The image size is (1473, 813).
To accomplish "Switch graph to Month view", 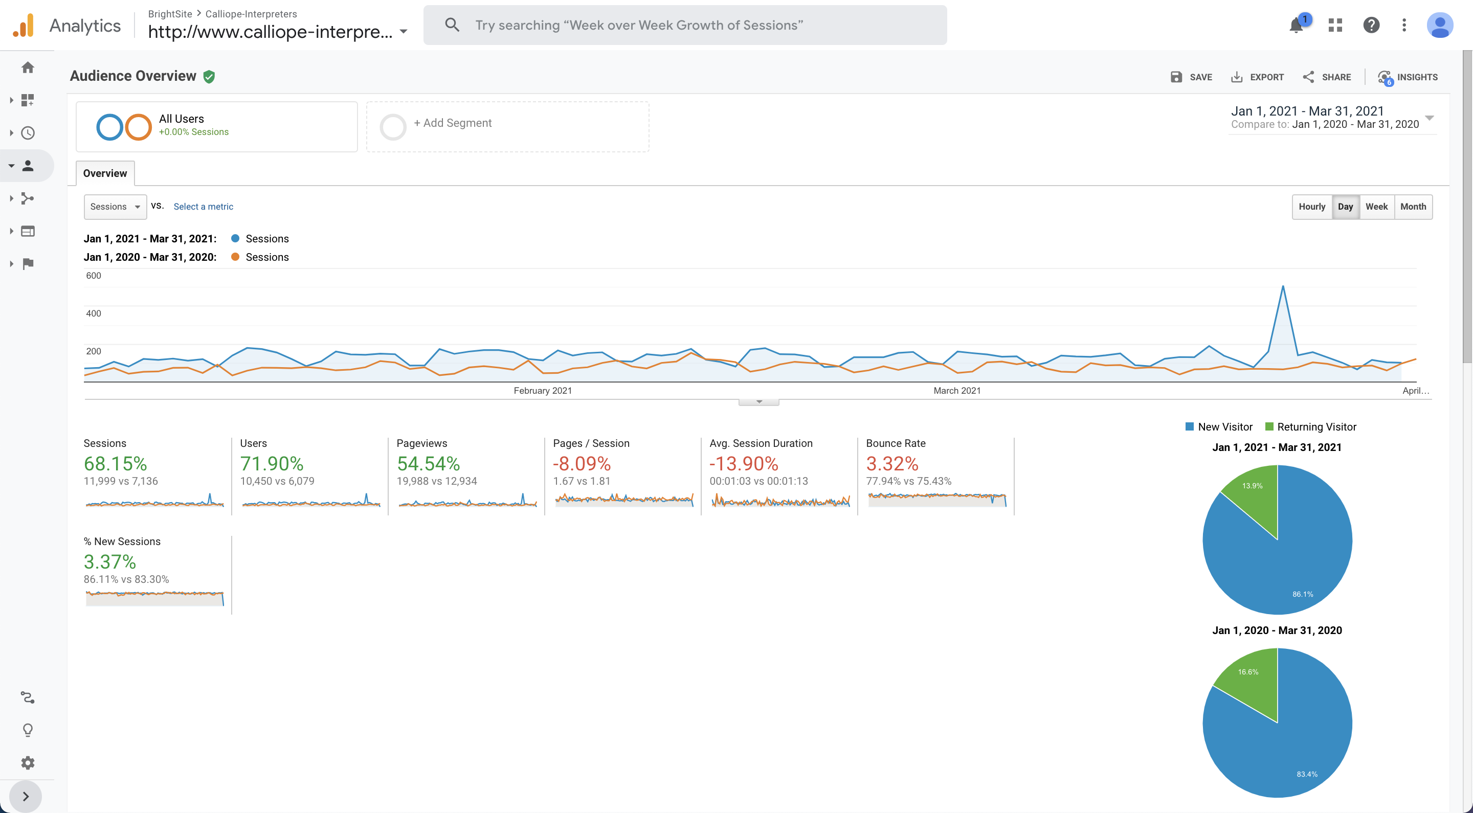I will coord(1414,207).
